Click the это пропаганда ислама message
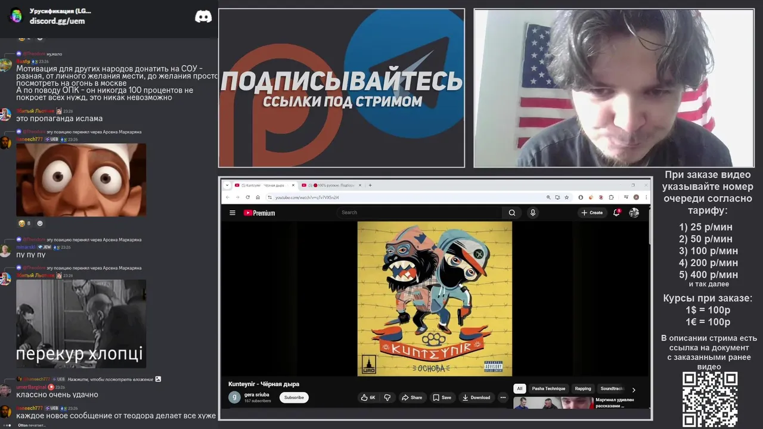The width and height of the screenshot is (763, 429). pos(59,119)
